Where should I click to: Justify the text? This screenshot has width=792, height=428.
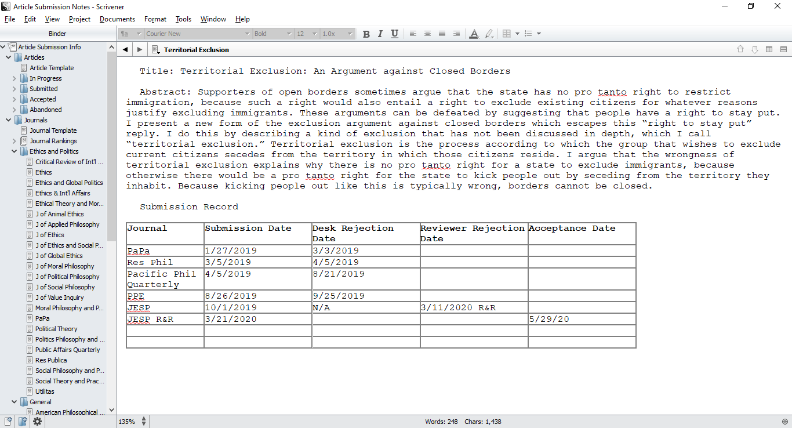pos(442,34)
